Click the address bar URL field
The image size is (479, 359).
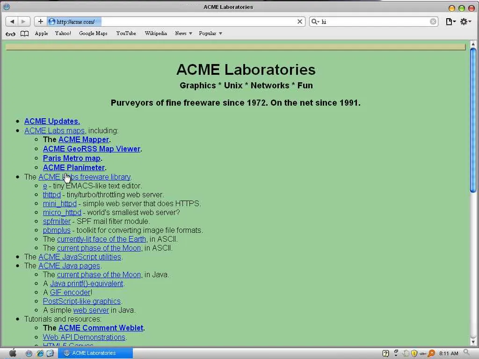click(x=176, y=22)
